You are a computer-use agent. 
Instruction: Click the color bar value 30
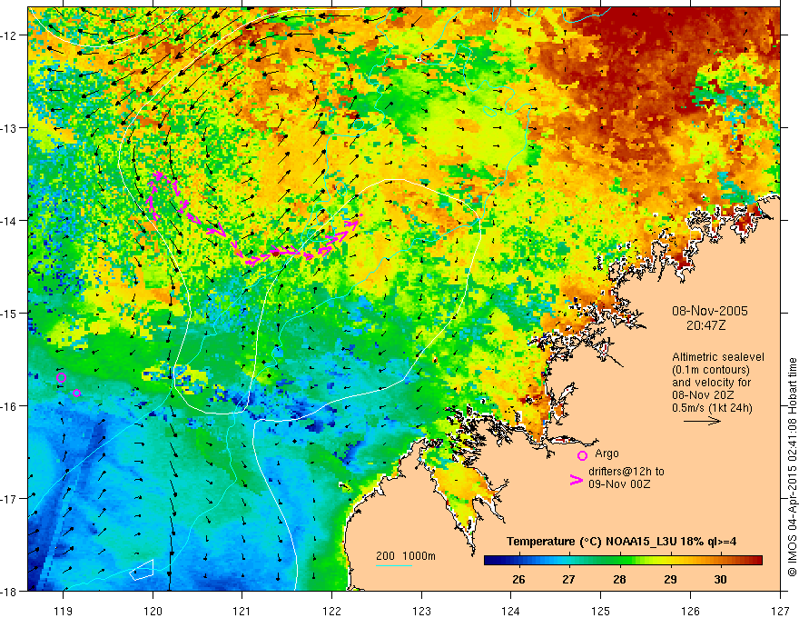[720, 579]
